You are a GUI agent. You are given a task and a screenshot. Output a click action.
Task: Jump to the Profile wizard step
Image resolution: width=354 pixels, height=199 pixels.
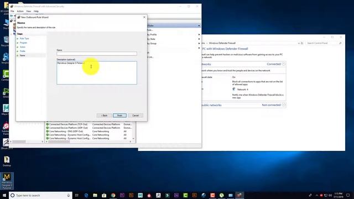[22, 51]
